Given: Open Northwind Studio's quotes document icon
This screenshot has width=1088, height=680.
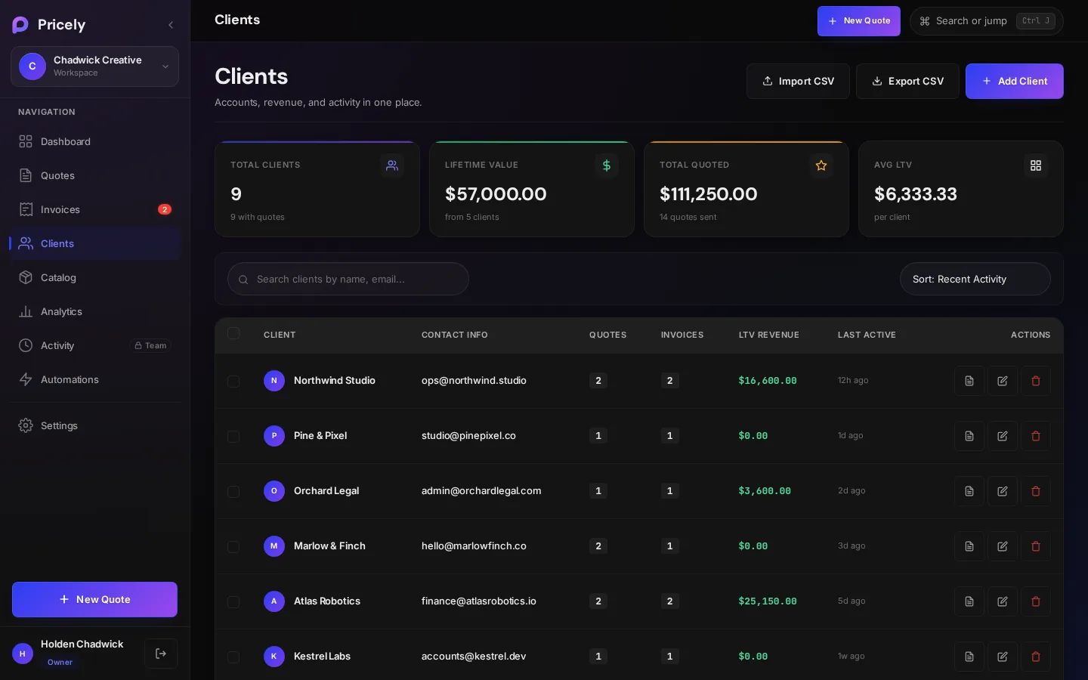Looking at the screenshot, I should point(969,381).
